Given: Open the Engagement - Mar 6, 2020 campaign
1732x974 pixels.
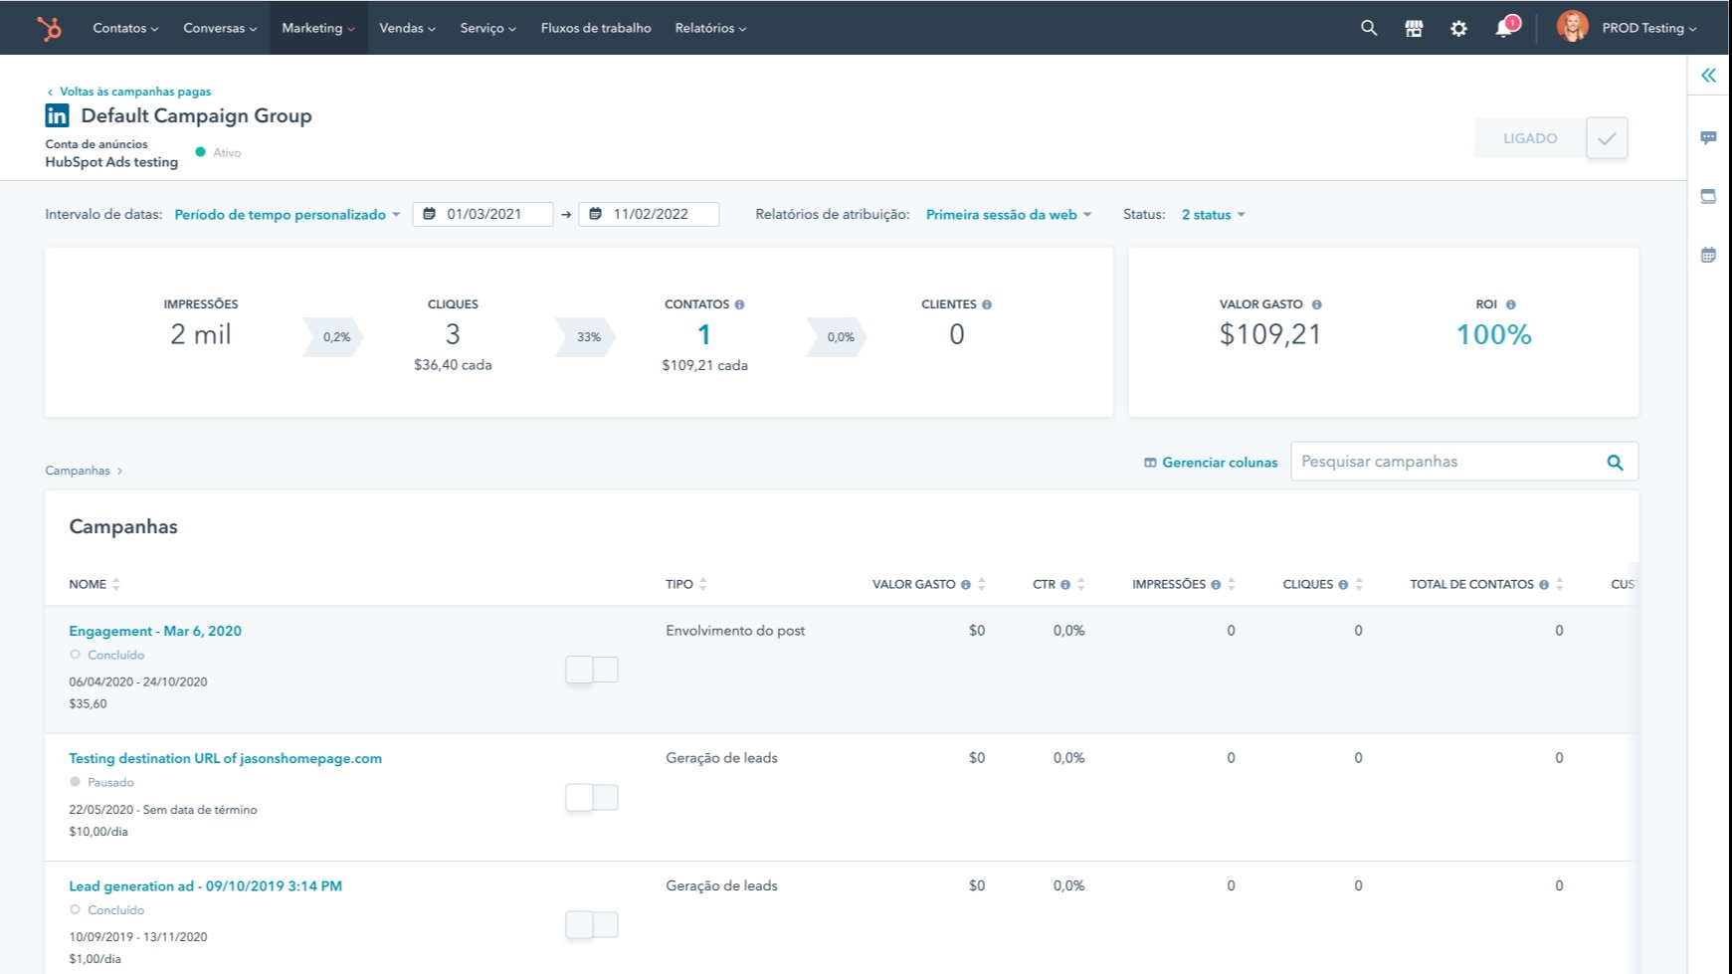Looking at the screenshot, I should click(x=155, y=631).
